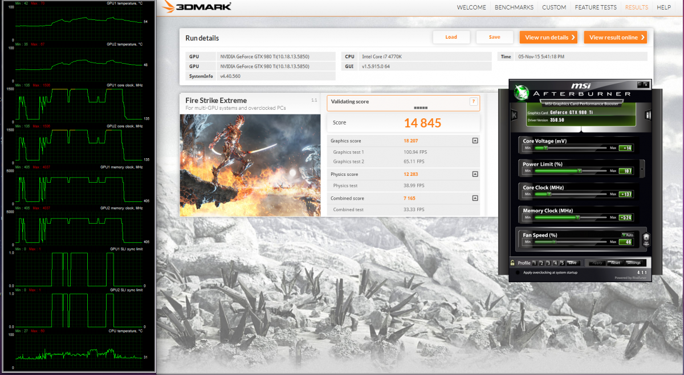The width and height of the screenshot is (684, 375).
Task: Click the User Define fan gear icon
Action: [646, 239]
